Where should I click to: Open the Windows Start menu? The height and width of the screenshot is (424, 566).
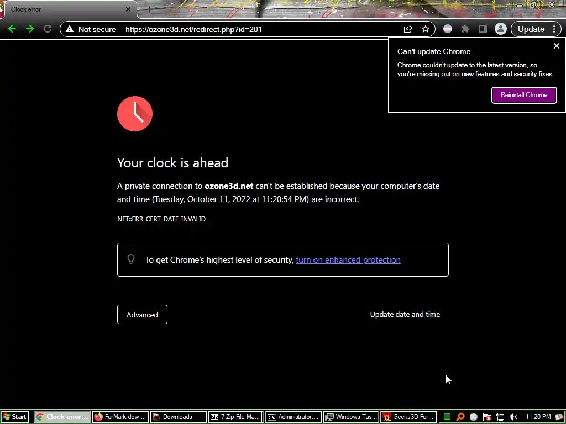(15, 417)
